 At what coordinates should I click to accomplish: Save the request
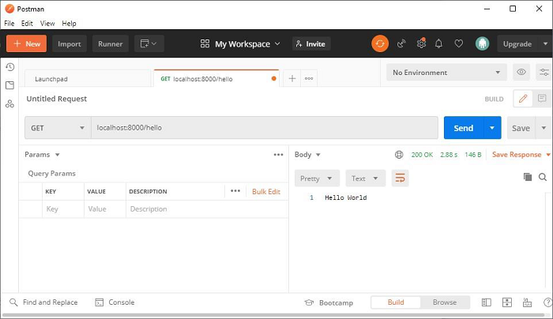(x=521, y=128)
